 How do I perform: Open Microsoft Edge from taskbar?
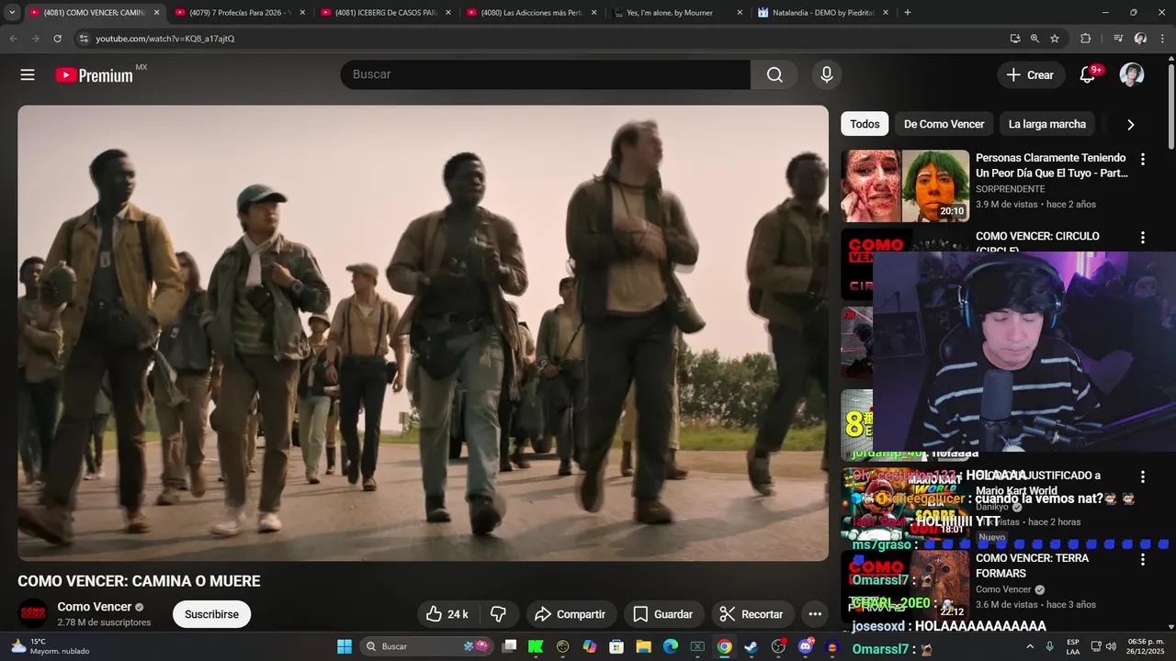click(671, 646)
